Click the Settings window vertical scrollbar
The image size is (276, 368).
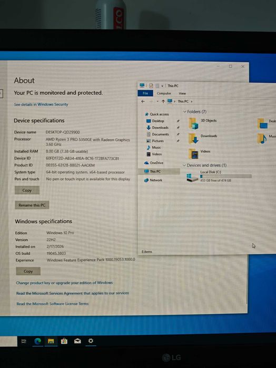click(x=247, y=279)
